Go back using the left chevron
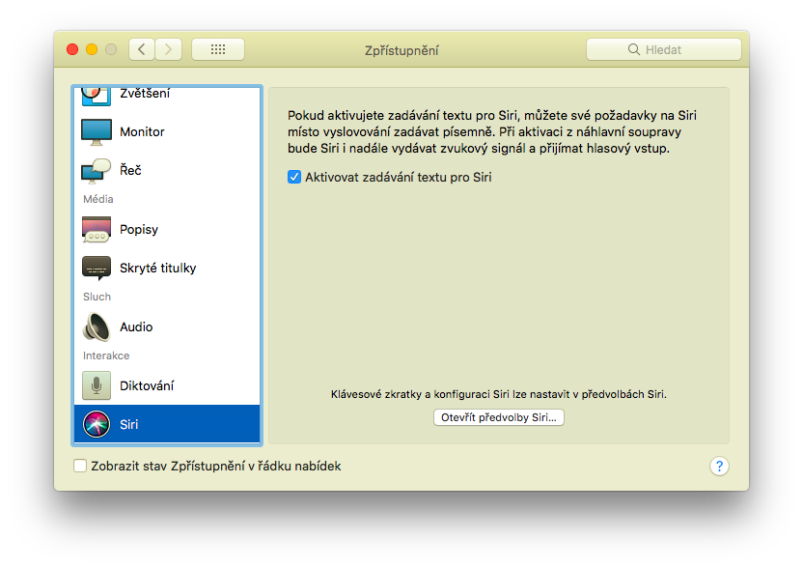The image size is (803, 568). click(141, 48)
